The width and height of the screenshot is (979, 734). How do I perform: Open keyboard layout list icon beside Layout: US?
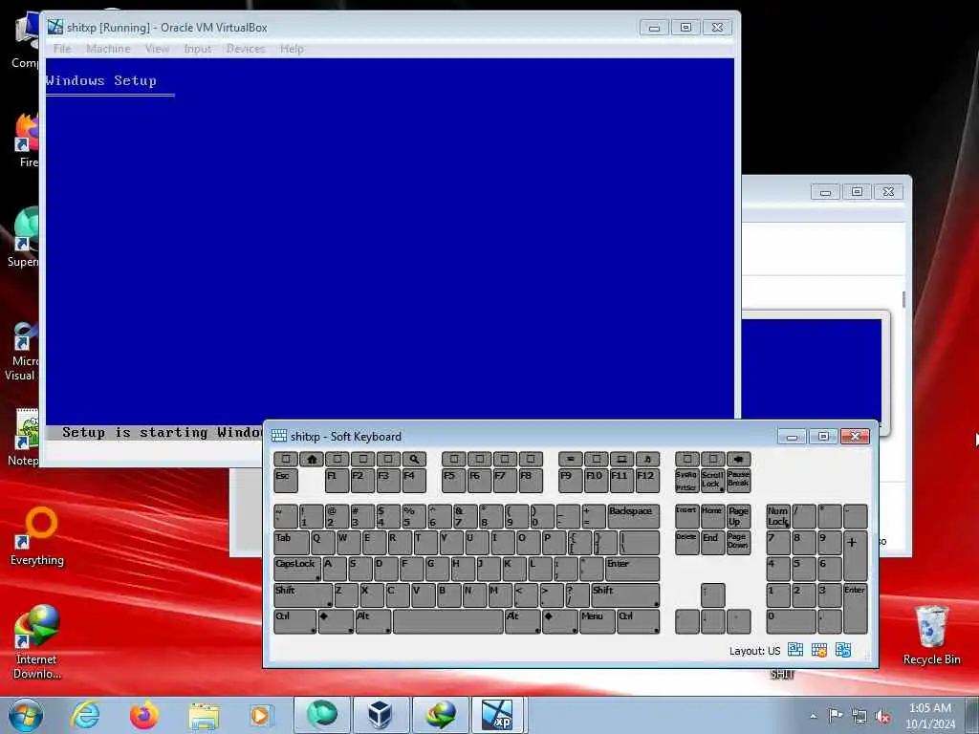click(794, 650)
